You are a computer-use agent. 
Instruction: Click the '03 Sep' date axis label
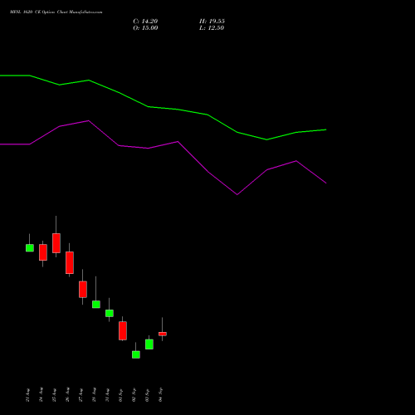[x=147, y=395]
